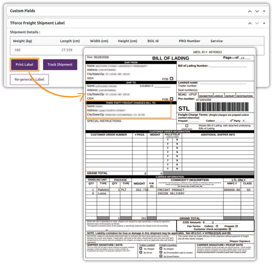
Task: Click the BOL Id column header
Action: click(x=153, y=41)
